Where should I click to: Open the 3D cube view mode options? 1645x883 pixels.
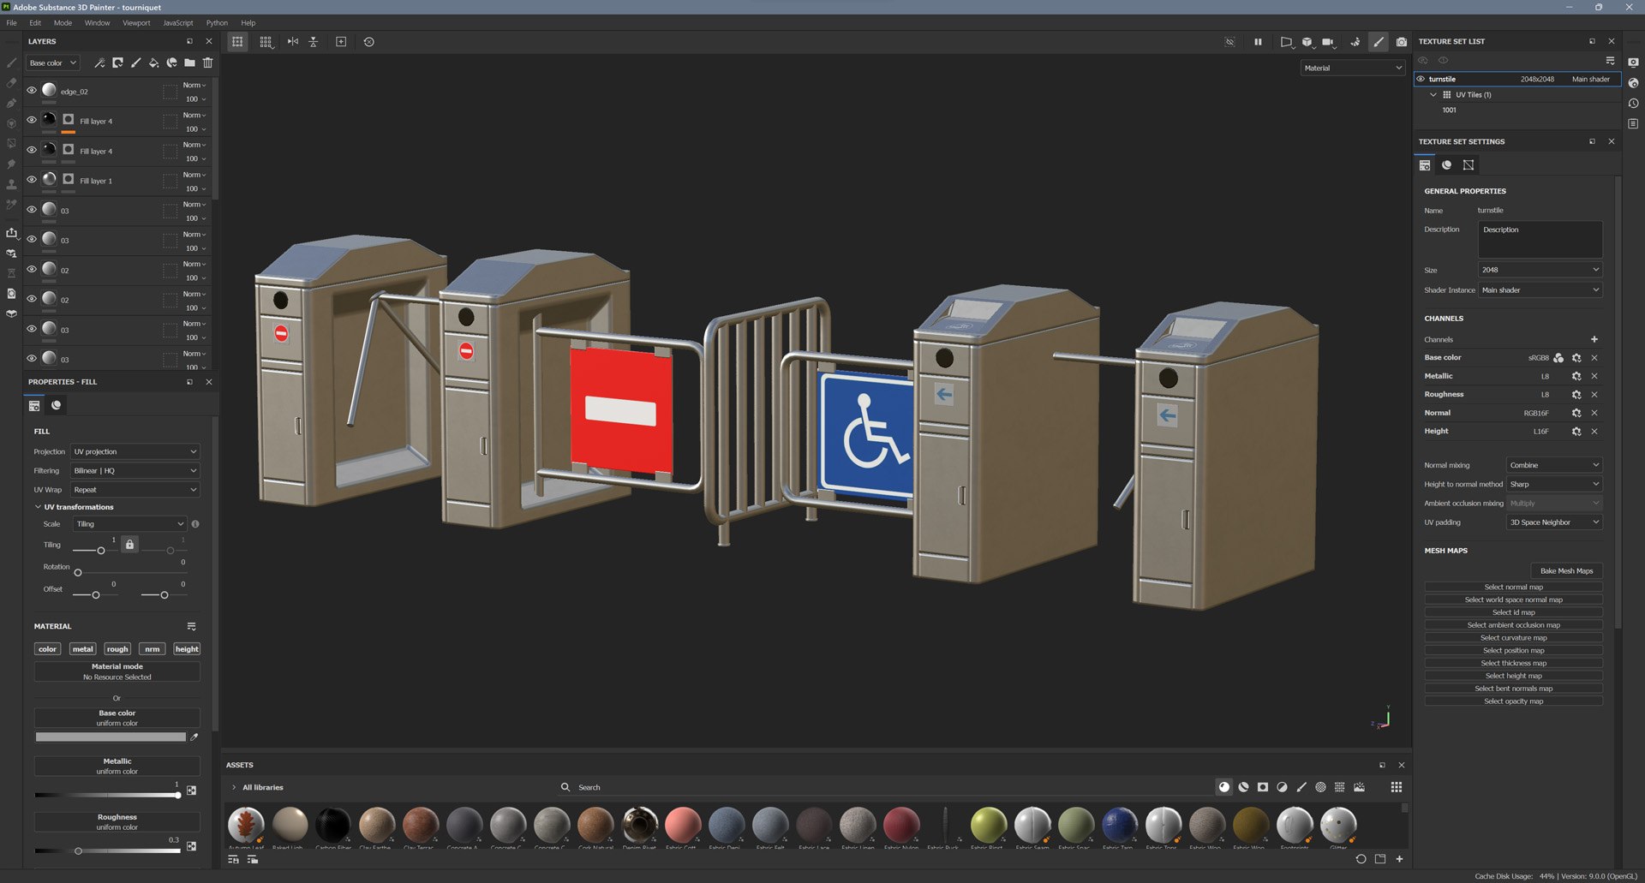pos(1307,41)
